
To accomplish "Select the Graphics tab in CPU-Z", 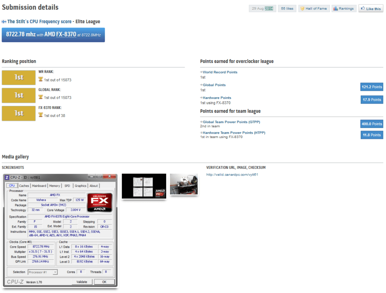I will click(x=81, y=186).
